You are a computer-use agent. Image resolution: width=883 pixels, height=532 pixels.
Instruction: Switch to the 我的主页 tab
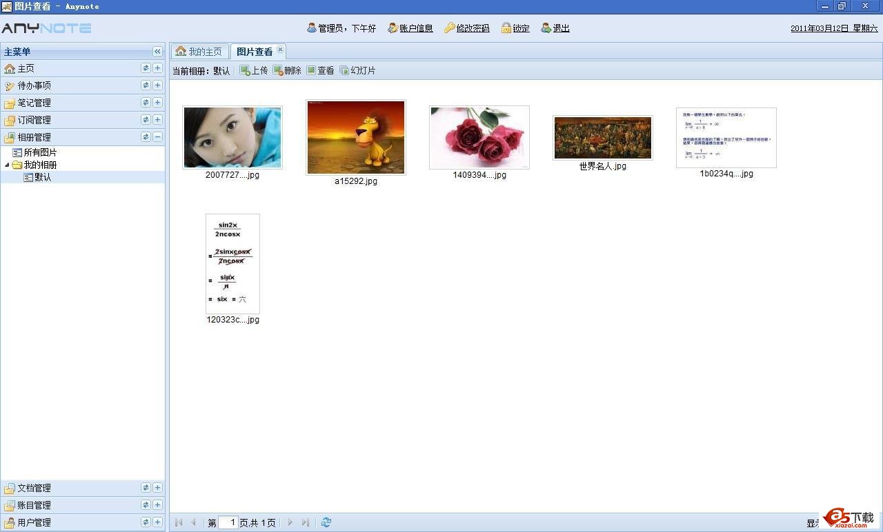pos(199,52)
